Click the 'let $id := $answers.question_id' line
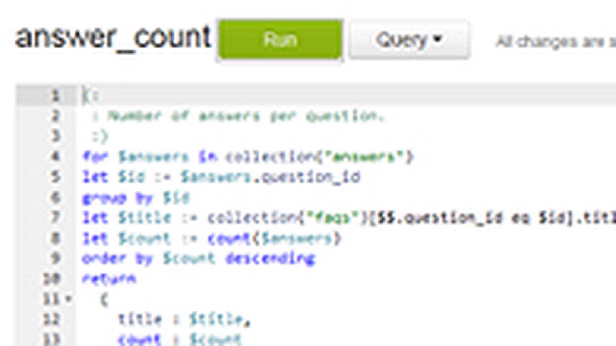Screen dimensions: 616x346 pos(221,177)
